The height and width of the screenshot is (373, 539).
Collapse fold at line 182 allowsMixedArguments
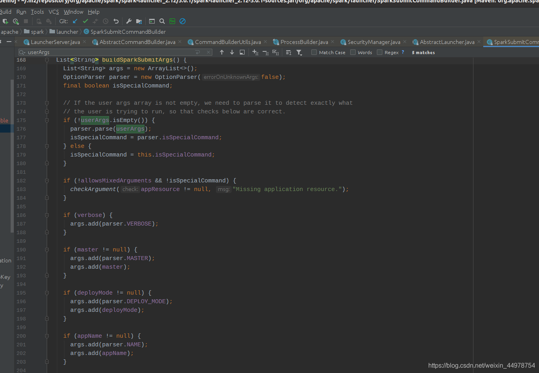click(47, 181)
